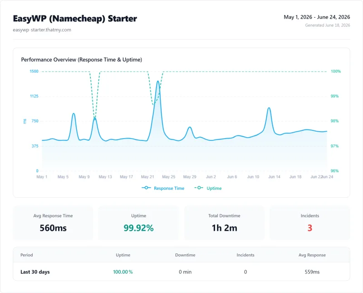Click the Jun 6 x-axis label

point(232,177)
